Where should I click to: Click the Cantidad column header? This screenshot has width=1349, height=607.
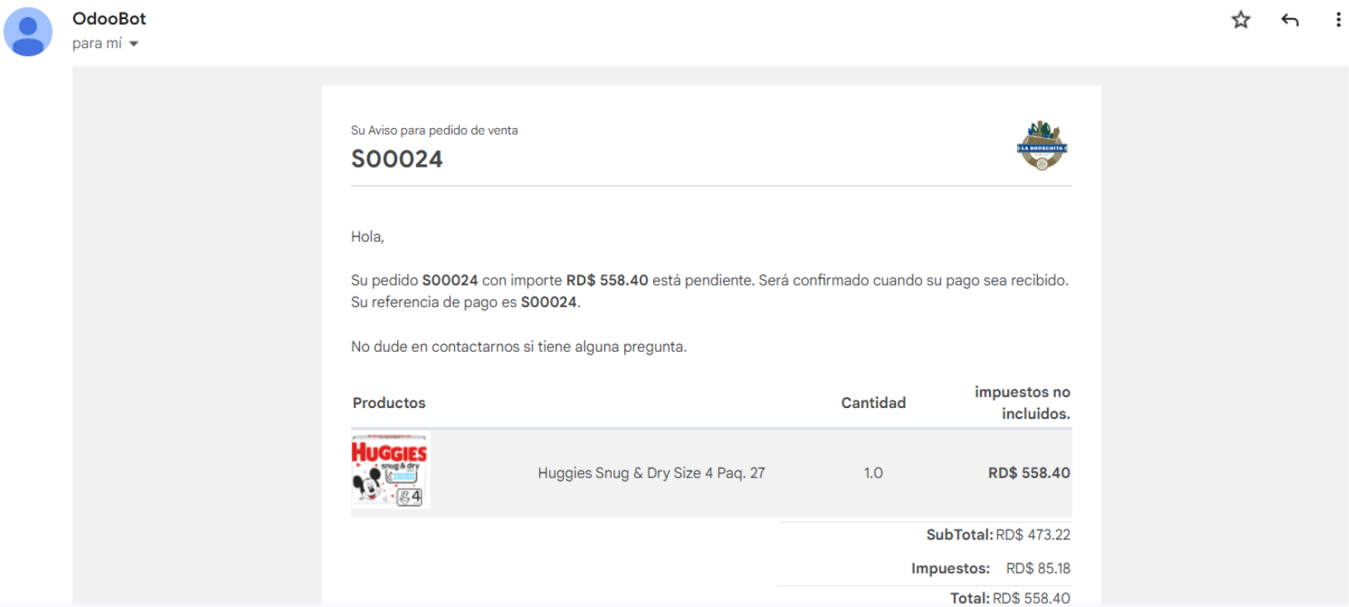click(873, 402)
